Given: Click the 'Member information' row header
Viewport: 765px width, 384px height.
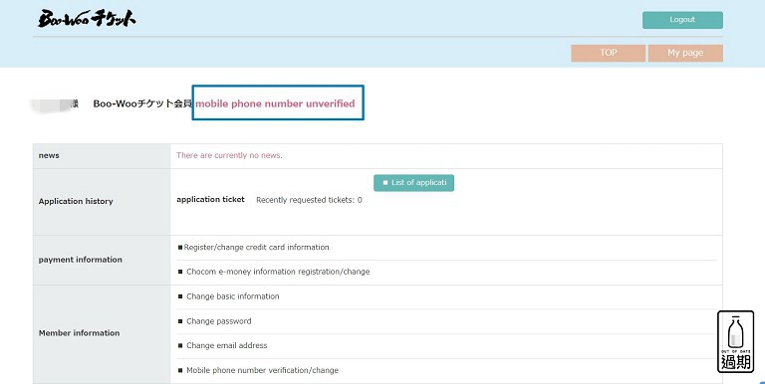Looking at the screenshot, I should coord(102,333).
